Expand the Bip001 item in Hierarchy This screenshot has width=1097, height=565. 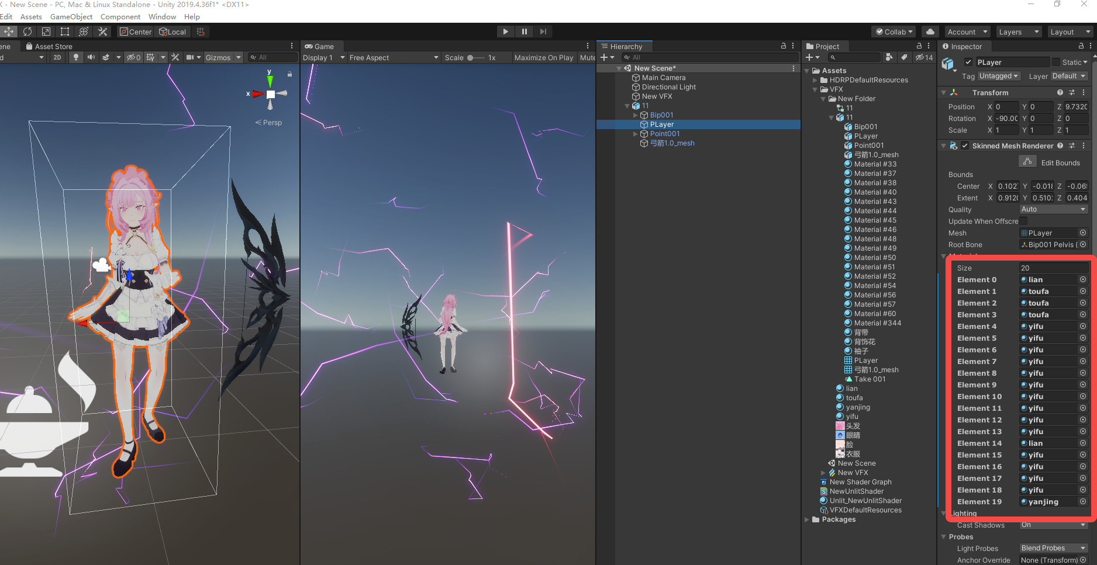pos(636,115)
